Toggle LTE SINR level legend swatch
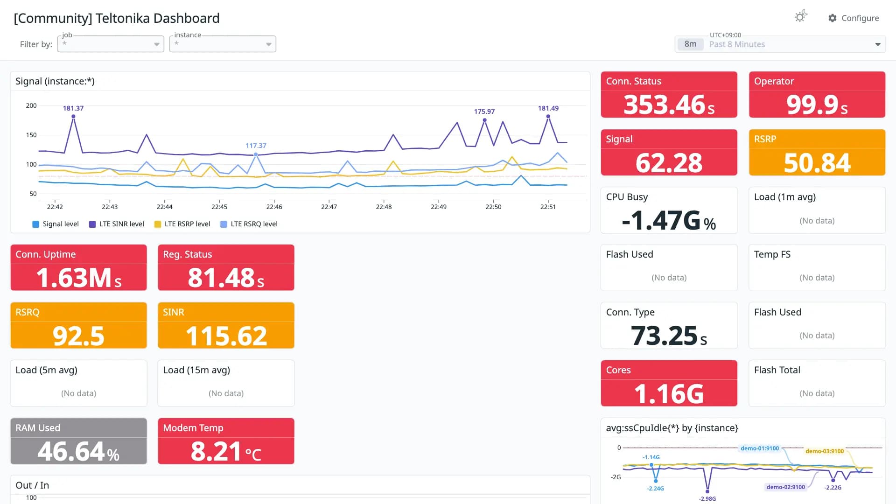 tap(92, 224)
